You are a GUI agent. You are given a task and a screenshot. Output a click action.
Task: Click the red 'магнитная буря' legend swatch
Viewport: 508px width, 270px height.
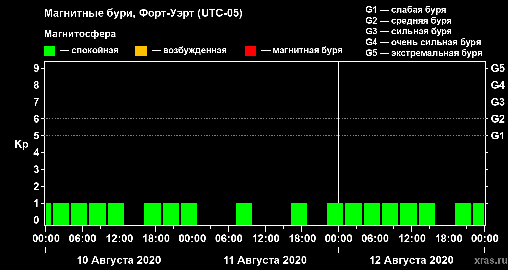251,51
